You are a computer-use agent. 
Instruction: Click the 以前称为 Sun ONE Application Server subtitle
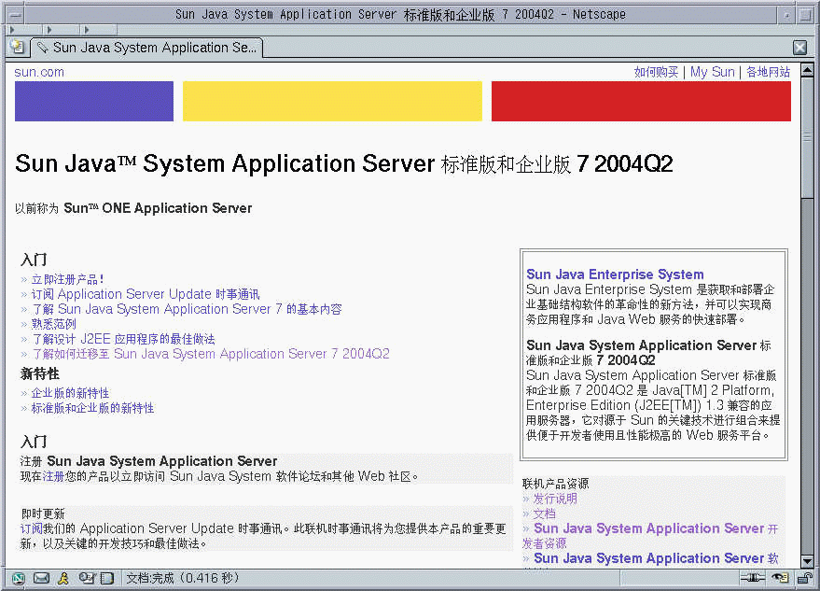[133, 208]
